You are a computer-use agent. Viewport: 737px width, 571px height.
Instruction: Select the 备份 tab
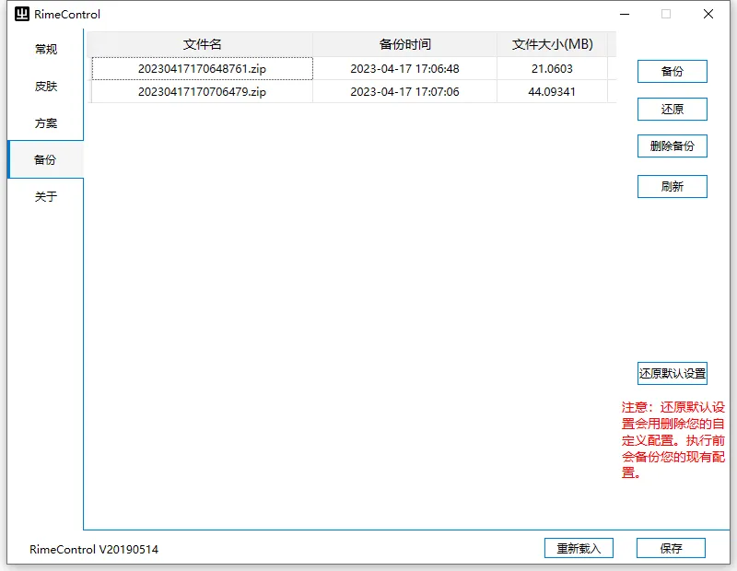[45, 159]
